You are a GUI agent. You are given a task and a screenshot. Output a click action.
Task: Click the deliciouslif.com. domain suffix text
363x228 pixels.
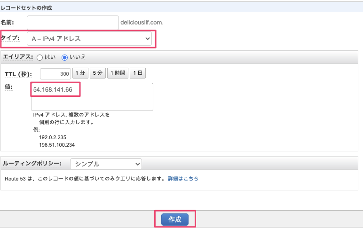(x=142, y=23)
